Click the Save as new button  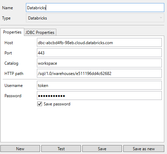pos(144,149)
